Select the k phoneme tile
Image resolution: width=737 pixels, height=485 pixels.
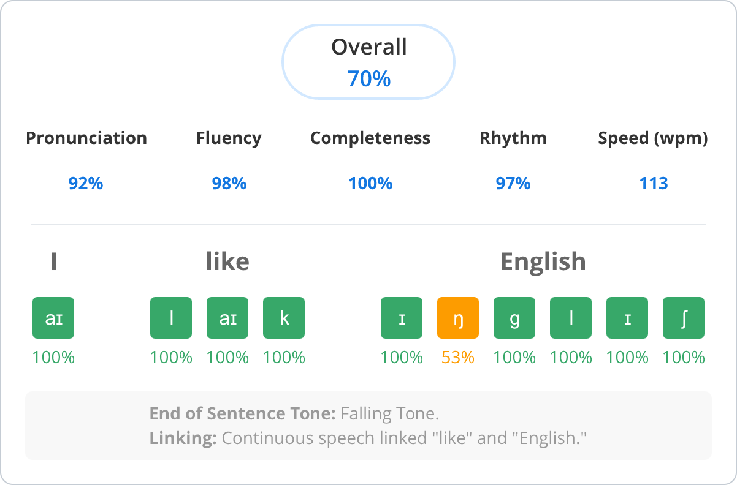point(284,318)
